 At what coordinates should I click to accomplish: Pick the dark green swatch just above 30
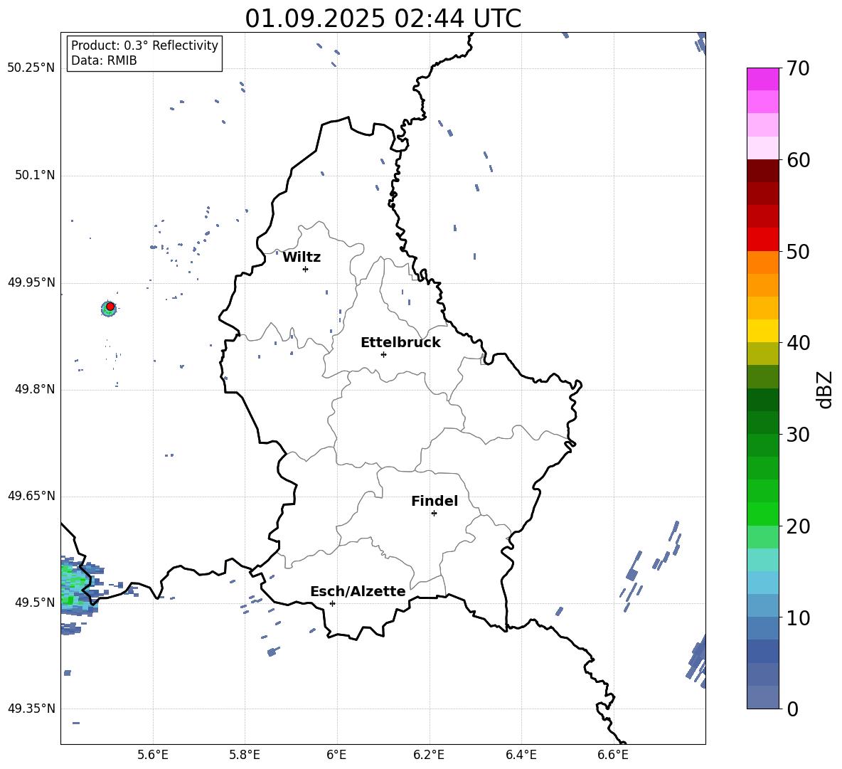coord(763,423)
